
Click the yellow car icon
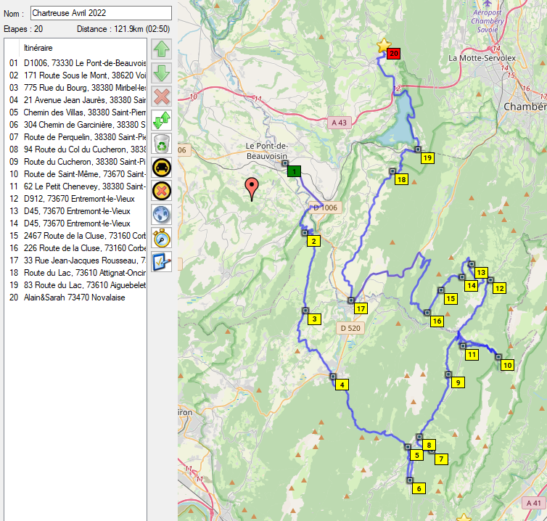162,168
